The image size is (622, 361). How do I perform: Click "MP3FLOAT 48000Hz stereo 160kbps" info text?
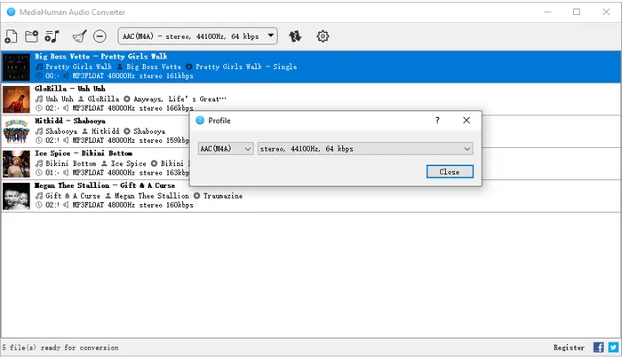tap(132, 205)
